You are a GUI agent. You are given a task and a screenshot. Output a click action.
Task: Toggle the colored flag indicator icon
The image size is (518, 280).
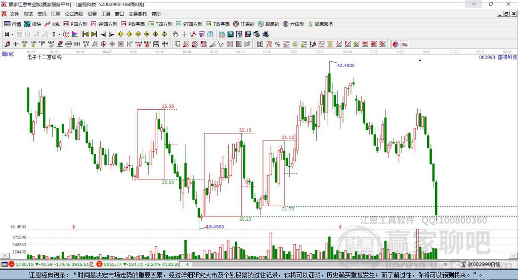75,34
